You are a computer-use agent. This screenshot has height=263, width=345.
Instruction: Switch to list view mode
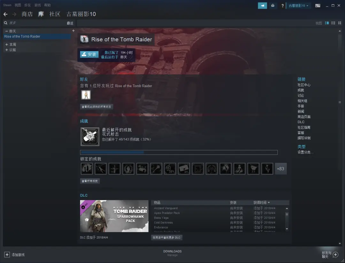click(333, 23)
